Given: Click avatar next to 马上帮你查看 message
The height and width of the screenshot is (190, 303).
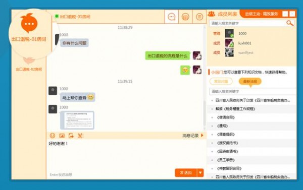Looking at the screenshot, I should 53,91.
